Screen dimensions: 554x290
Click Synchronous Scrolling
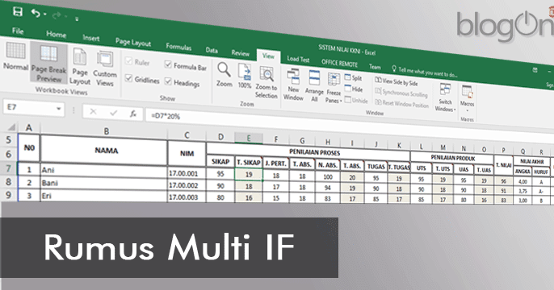401,93
